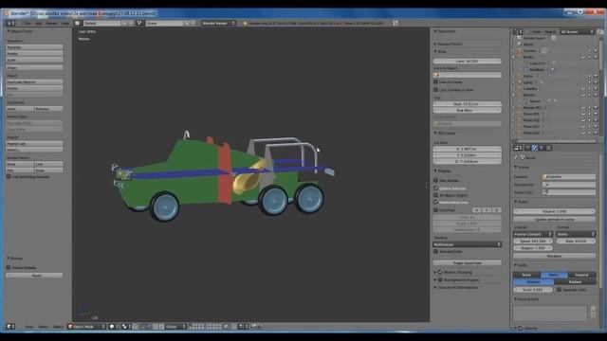Click the viewport shading sphere icon
607x341 pixels.
click(112, 327)
